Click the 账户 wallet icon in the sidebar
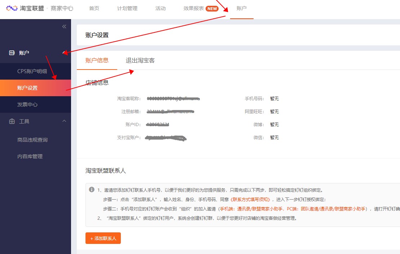 [12, 53]
